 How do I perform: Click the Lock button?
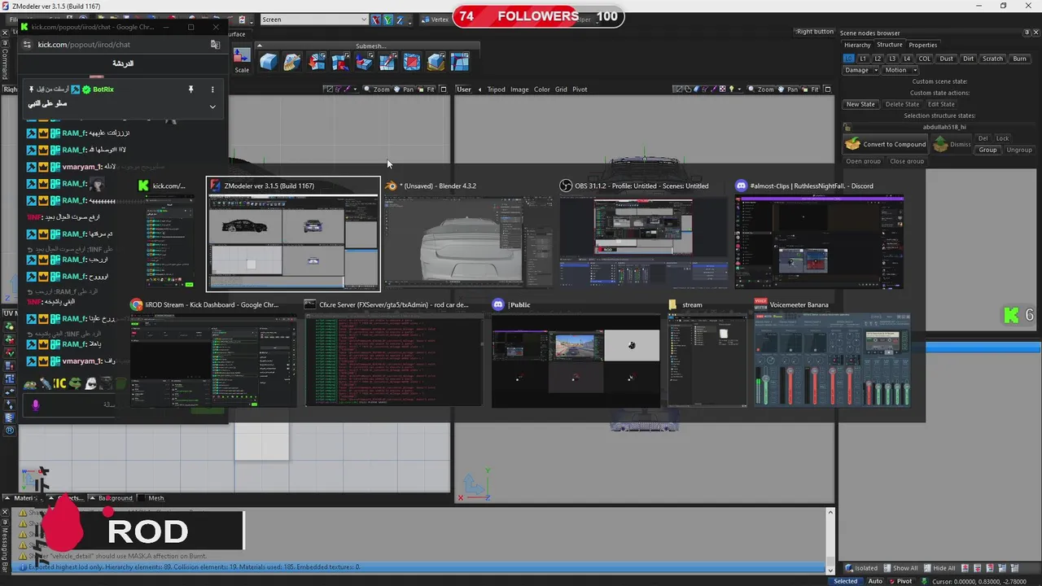pos(1002,138)
